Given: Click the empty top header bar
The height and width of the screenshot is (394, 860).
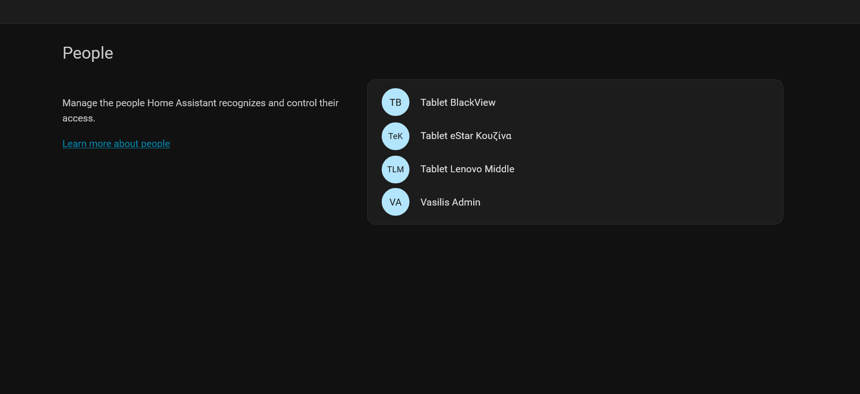Looking at the screenshot, I should (x=430, y=12).
